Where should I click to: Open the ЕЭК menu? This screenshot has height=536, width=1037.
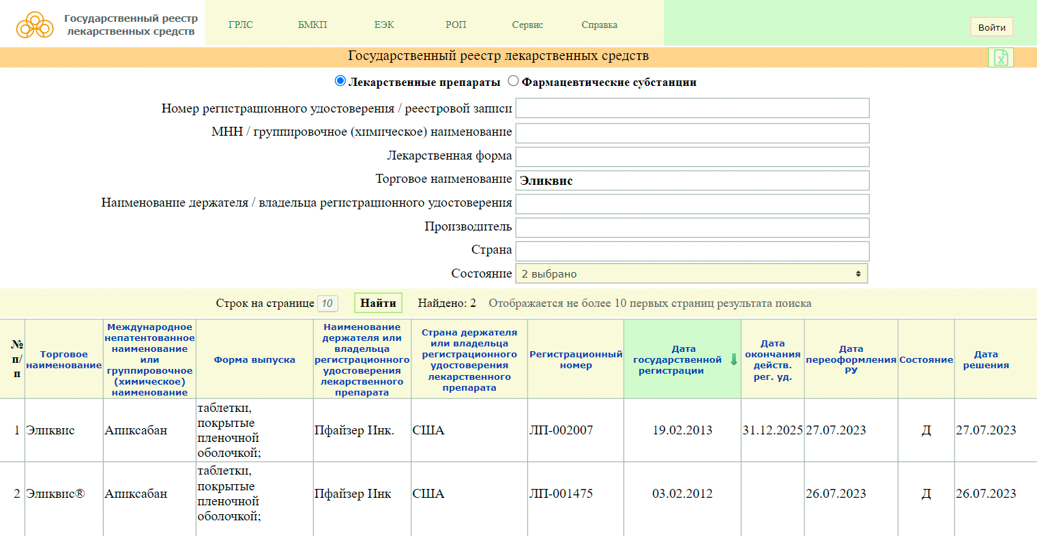click(x=384, y=25)
